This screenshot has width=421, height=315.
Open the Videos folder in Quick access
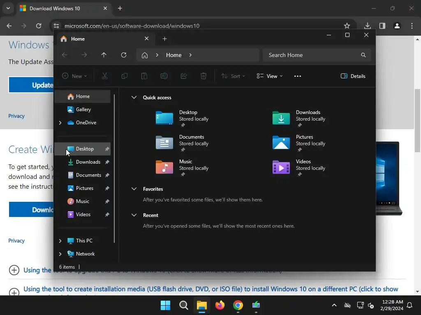pos(299,168)
